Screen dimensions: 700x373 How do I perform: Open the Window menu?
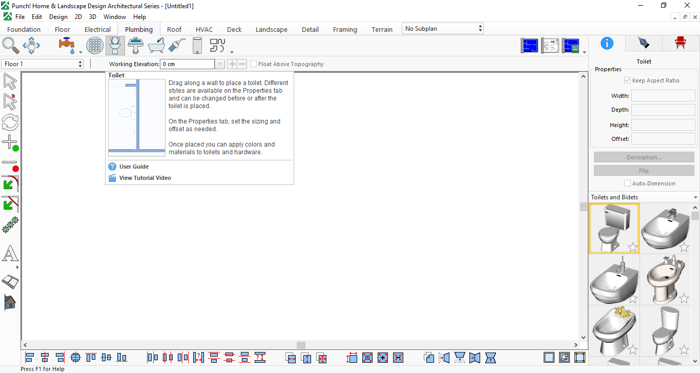pos(115,17)
